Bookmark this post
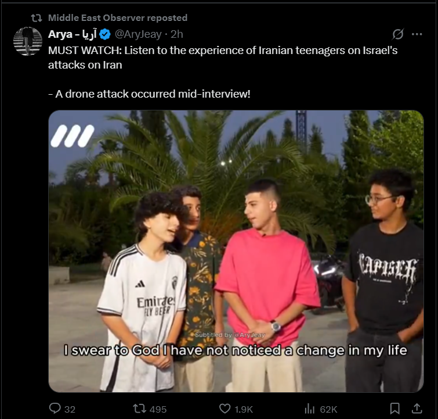Image resolution: width=438 pixels, height=419 pixels. 394,409
